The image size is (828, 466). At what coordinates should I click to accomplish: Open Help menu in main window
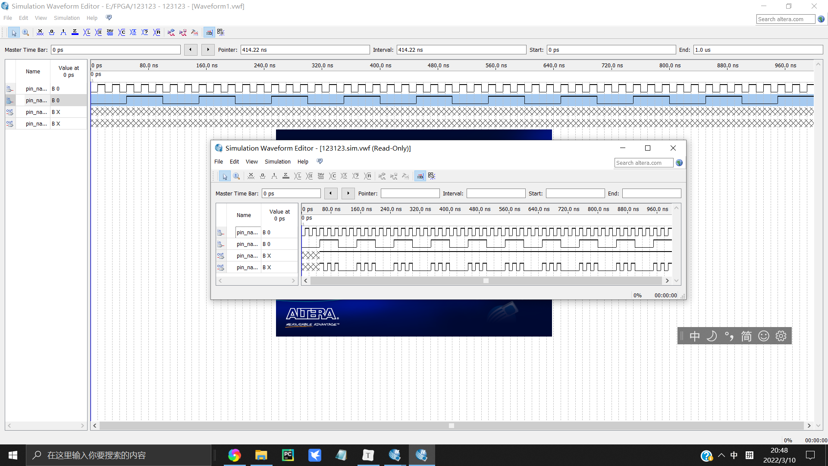pyautogui.click(x=92, y=18)
